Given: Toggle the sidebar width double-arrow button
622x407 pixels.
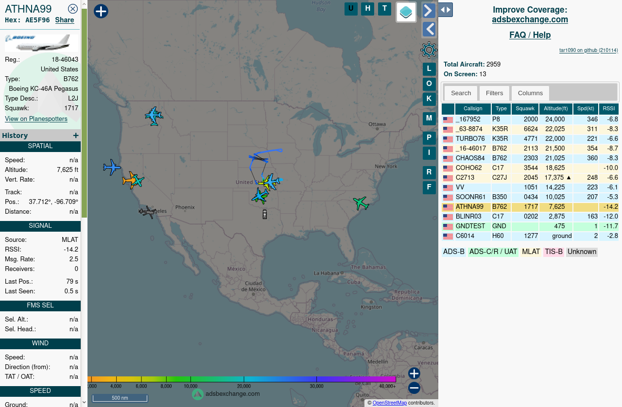Looking at the screenshot, I should pyautogui.click(x=445, y=10).
